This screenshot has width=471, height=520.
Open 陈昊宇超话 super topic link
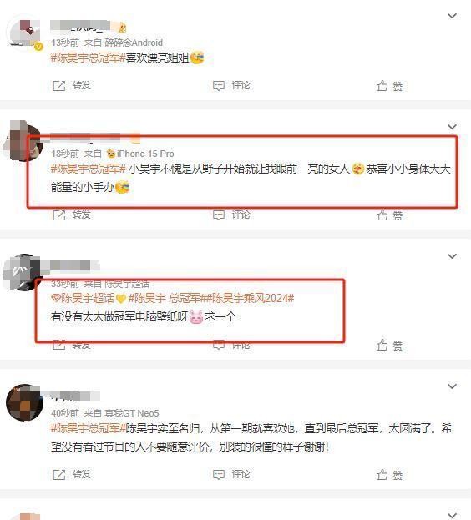pos(83,298)
